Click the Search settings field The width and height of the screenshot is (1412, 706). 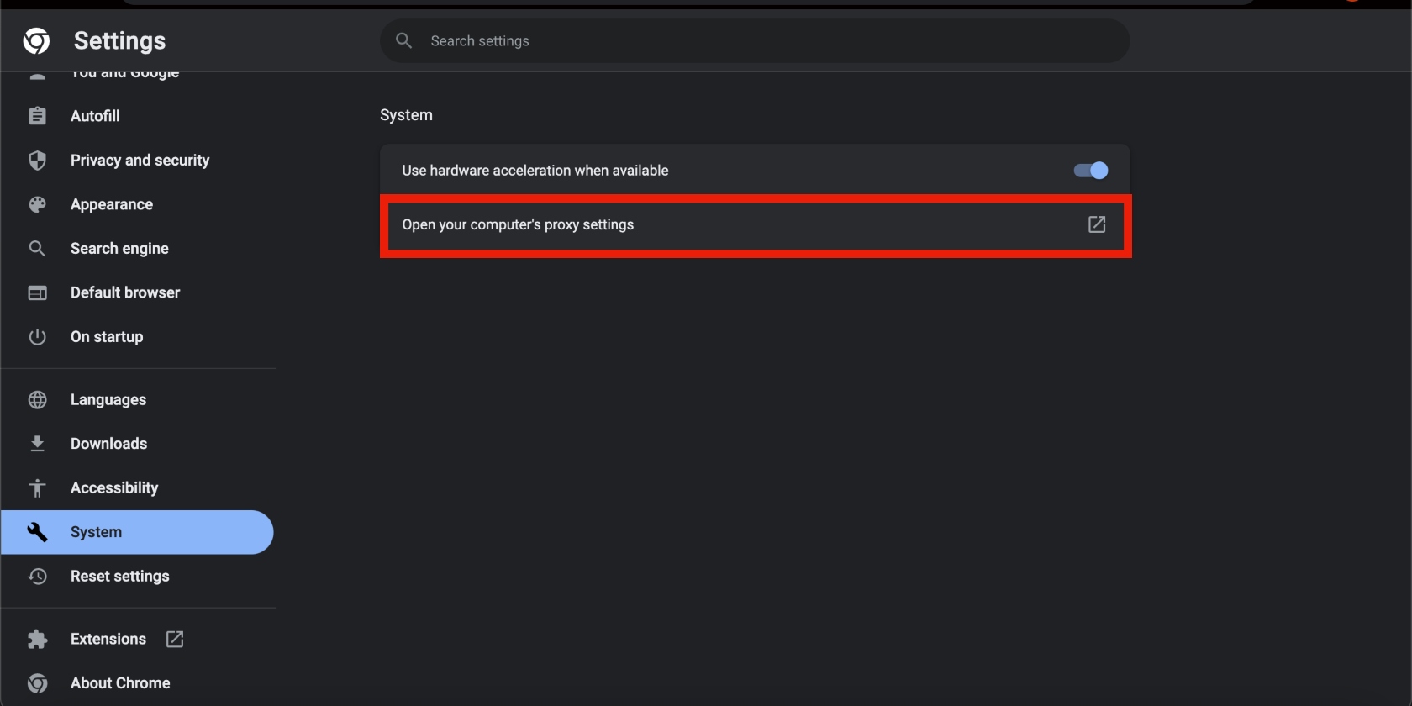point(755,41)
